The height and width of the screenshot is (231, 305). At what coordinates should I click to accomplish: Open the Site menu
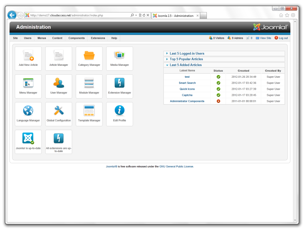pos(15,38)
